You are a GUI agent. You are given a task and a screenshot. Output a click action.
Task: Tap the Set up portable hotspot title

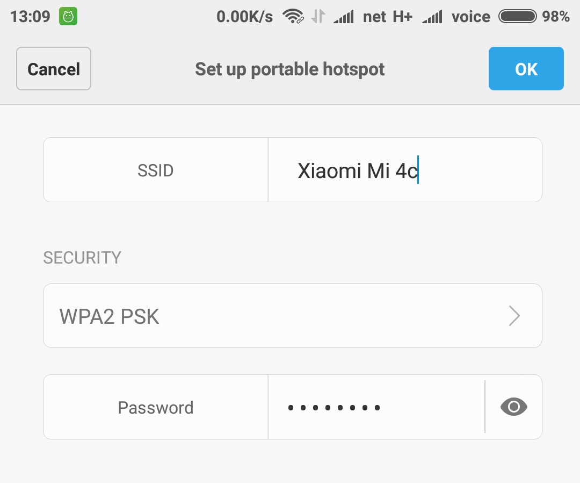click(x=289, y=69)
